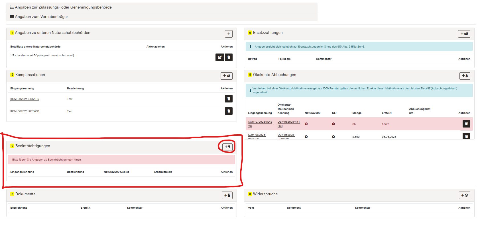
Task: Click the Beeinträchtigungen section heading
Action: [x=33, y=146]
